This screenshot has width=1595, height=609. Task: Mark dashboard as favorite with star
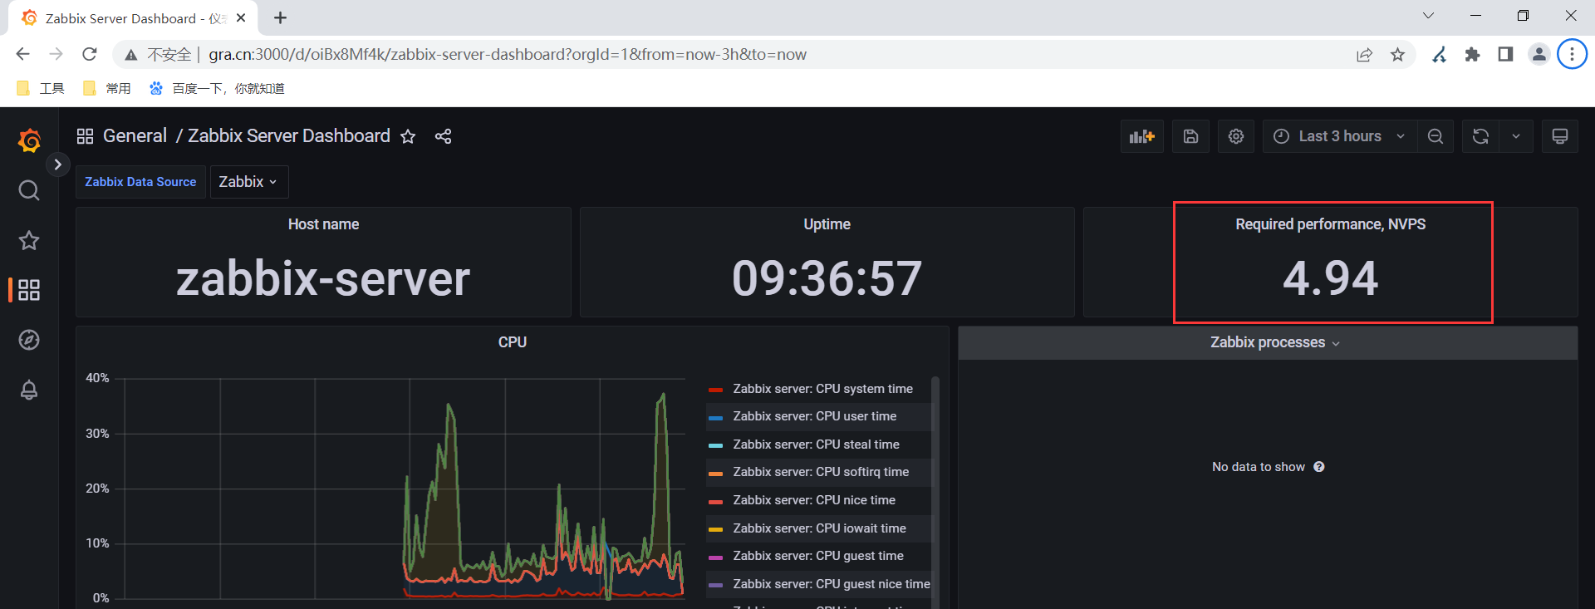[408, 136]
